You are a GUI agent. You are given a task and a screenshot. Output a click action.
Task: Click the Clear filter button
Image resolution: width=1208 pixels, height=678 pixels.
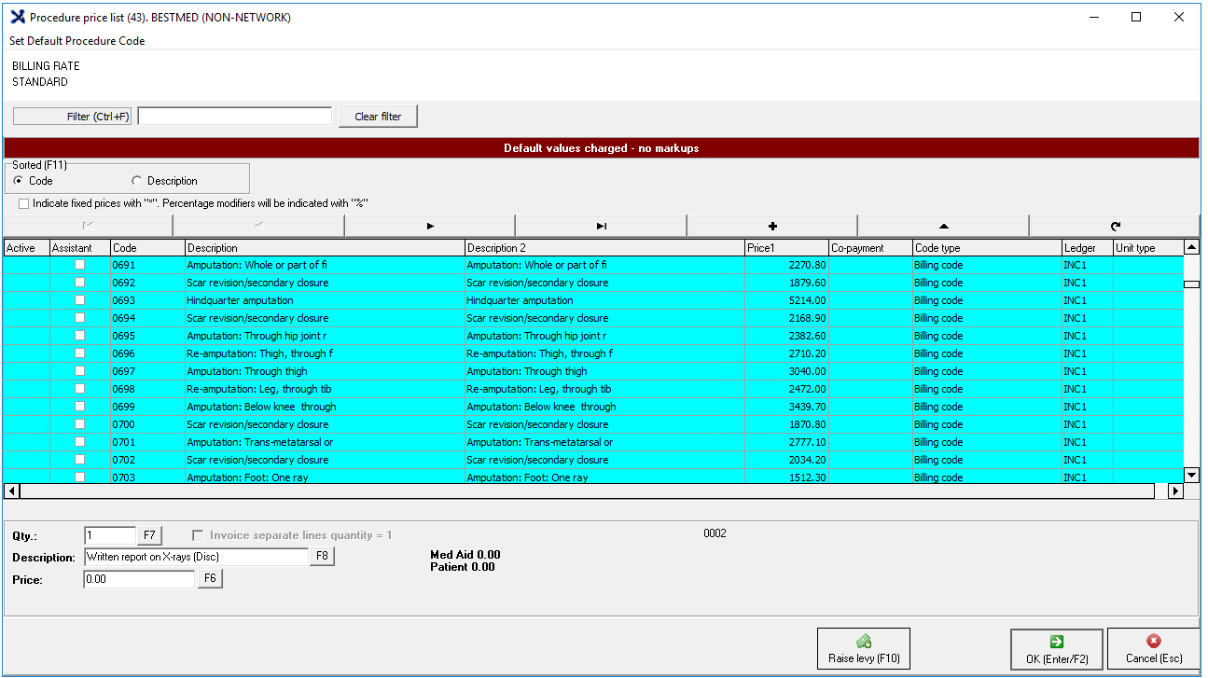coord(378,117)
